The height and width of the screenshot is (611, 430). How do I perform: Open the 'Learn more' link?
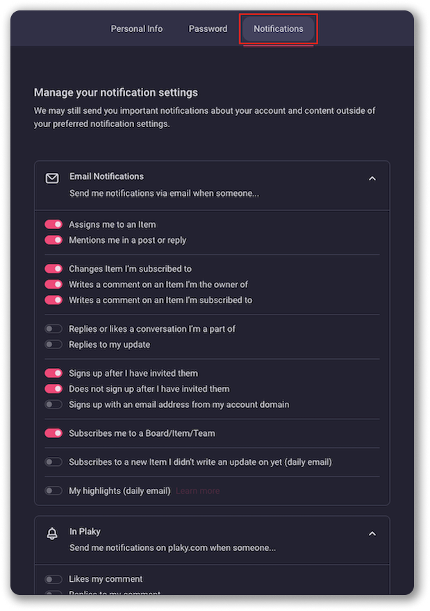click(197, 491)
